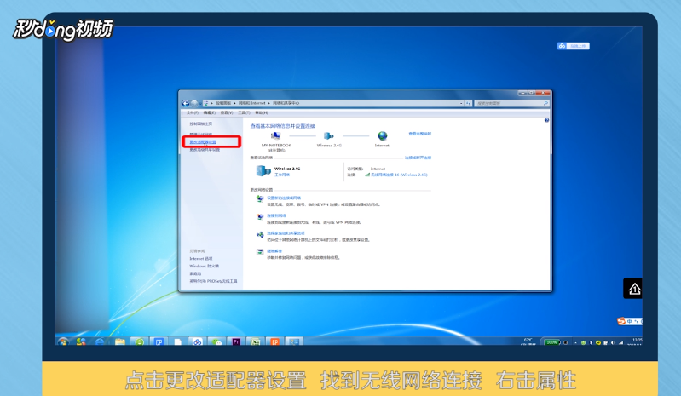Click the 查看完整映射 link
This screenshot has width=681, height=396.
click(420, 134)
